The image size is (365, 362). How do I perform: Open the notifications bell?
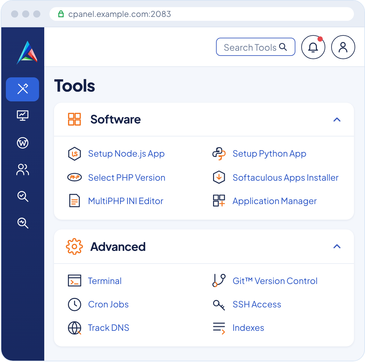313,47
